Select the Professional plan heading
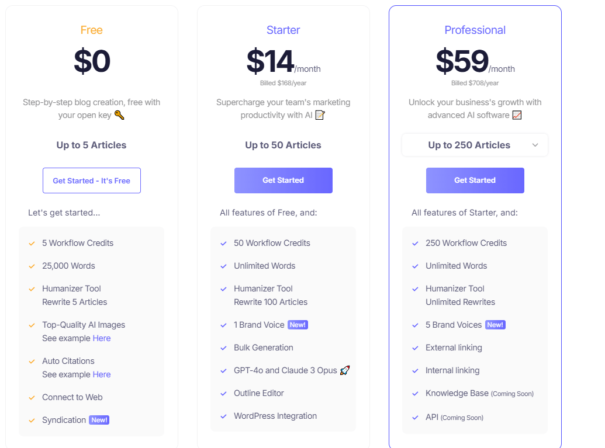Viewport: 605px width, 448px height. [475, 30]
